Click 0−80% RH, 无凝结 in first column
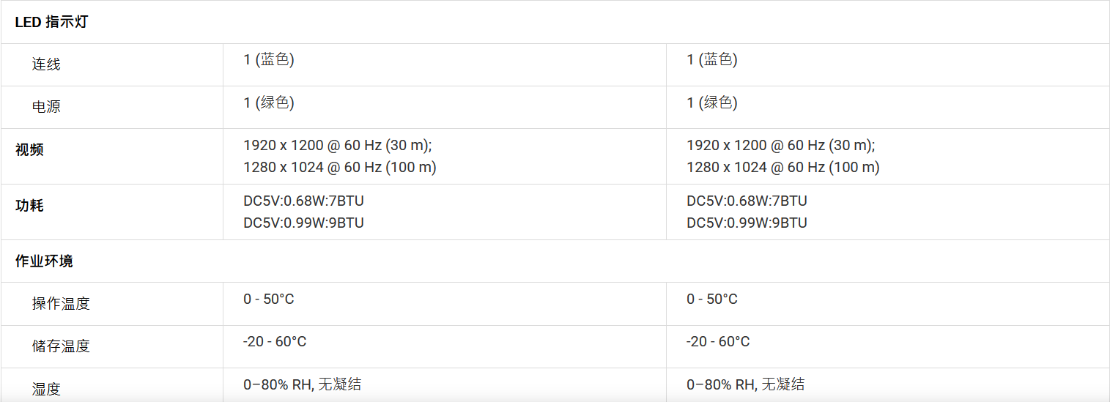The width and height of the screenshot is (1110, 402). click(303, 384)
